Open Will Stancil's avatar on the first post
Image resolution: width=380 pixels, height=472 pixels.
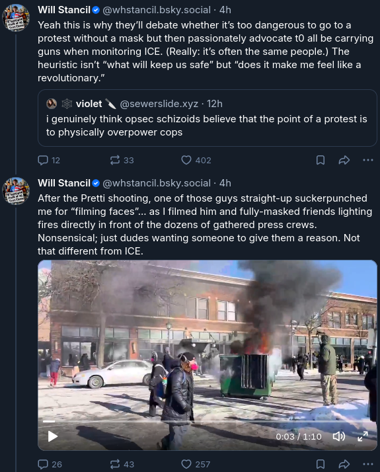pyautogui.click(x=16, y=18)
